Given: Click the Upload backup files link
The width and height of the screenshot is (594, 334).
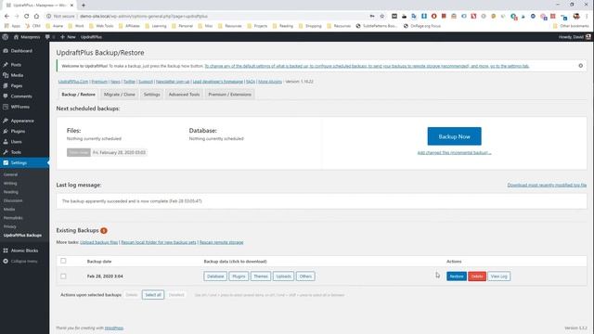Looking at the screenshot, I should 99,242.
